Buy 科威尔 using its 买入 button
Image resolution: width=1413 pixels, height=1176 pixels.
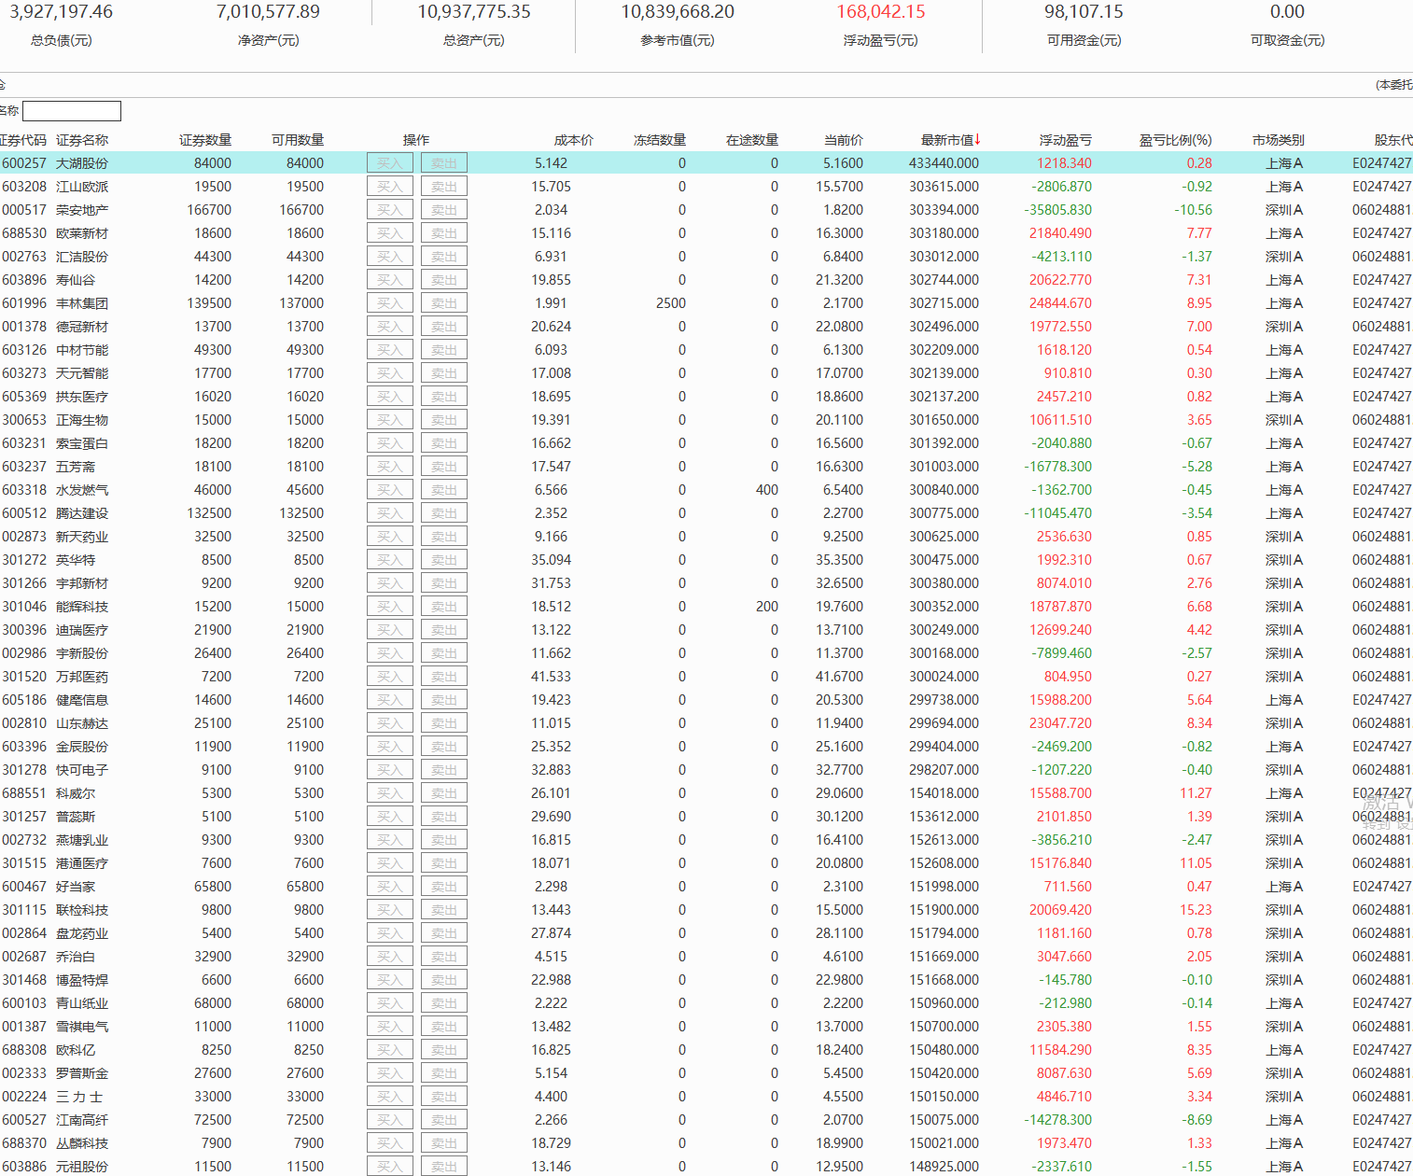click(389, 793)
